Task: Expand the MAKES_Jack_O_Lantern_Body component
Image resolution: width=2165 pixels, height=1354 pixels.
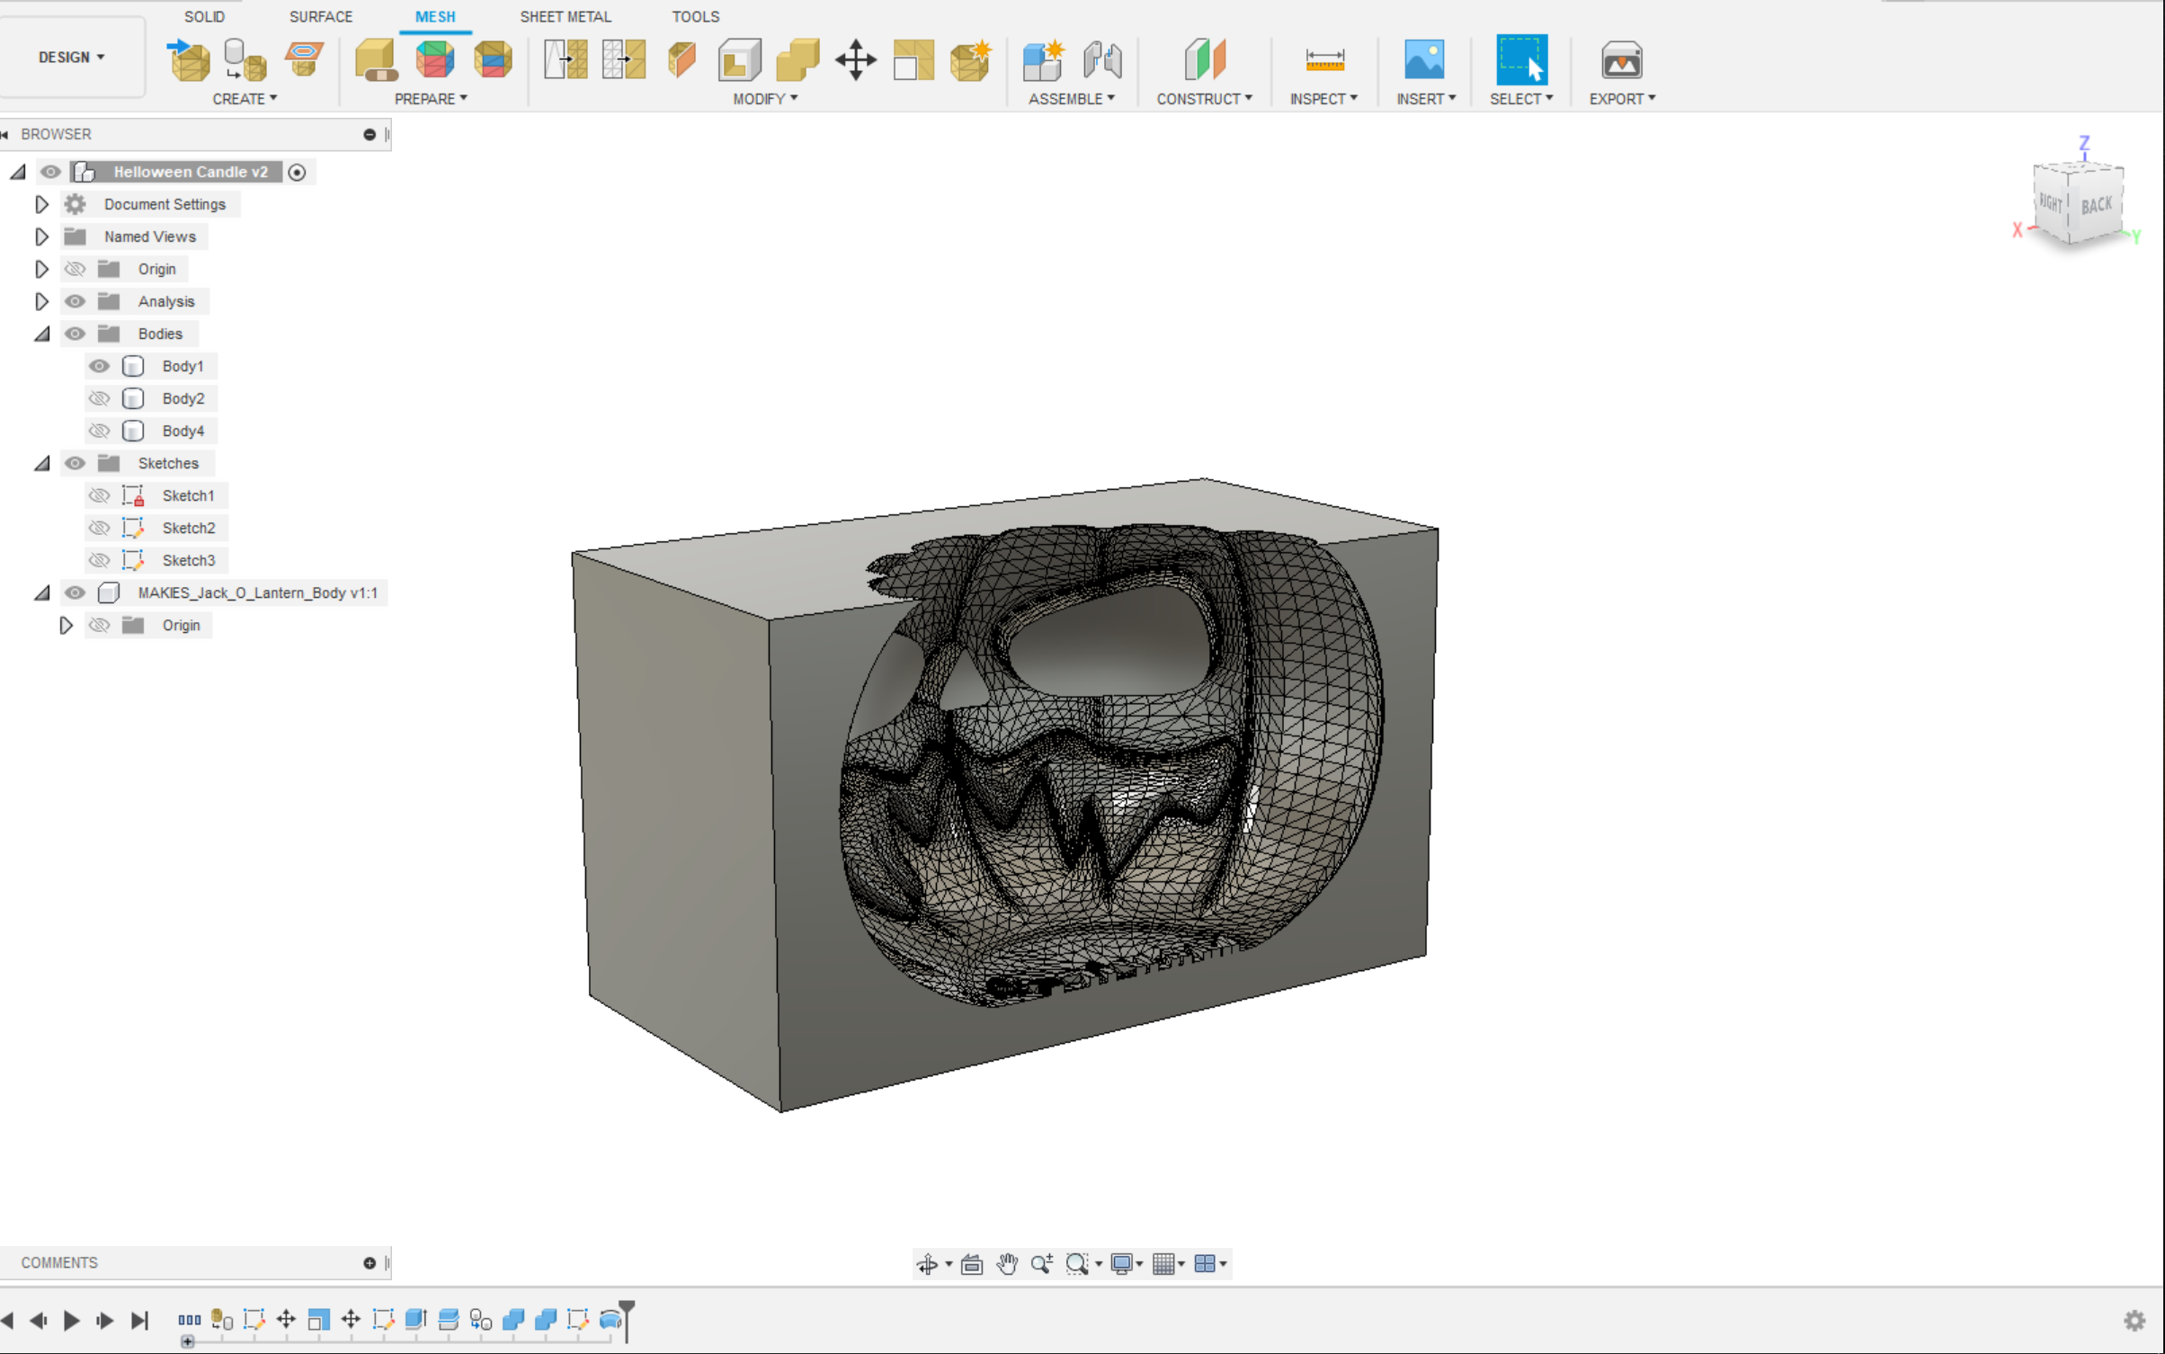Action: pos(42,592)
